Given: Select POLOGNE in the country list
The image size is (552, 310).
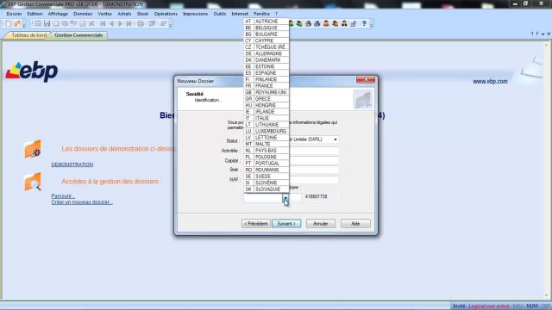Looking at the screenshot, I should point(267,157).
